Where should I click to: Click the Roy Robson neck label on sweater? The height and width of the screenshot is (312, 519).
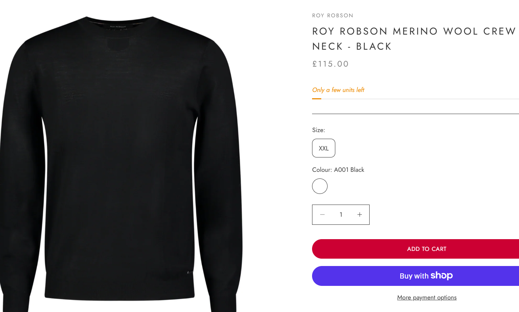pyautogui.click(x=118, y=27)
